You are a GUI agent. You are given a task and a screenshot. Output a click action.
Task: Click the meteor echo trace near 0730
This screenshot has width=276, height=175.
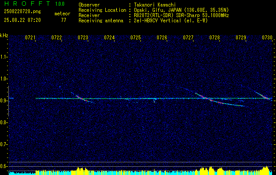tap(263, 96)
